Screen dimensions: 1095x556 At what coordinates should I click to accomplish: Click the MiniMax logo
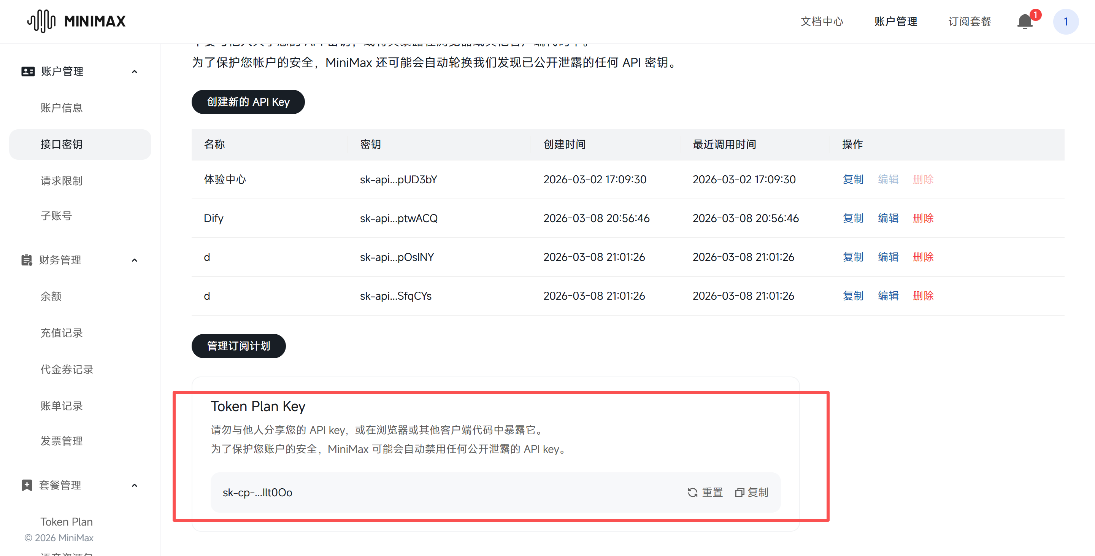[76, 21]
